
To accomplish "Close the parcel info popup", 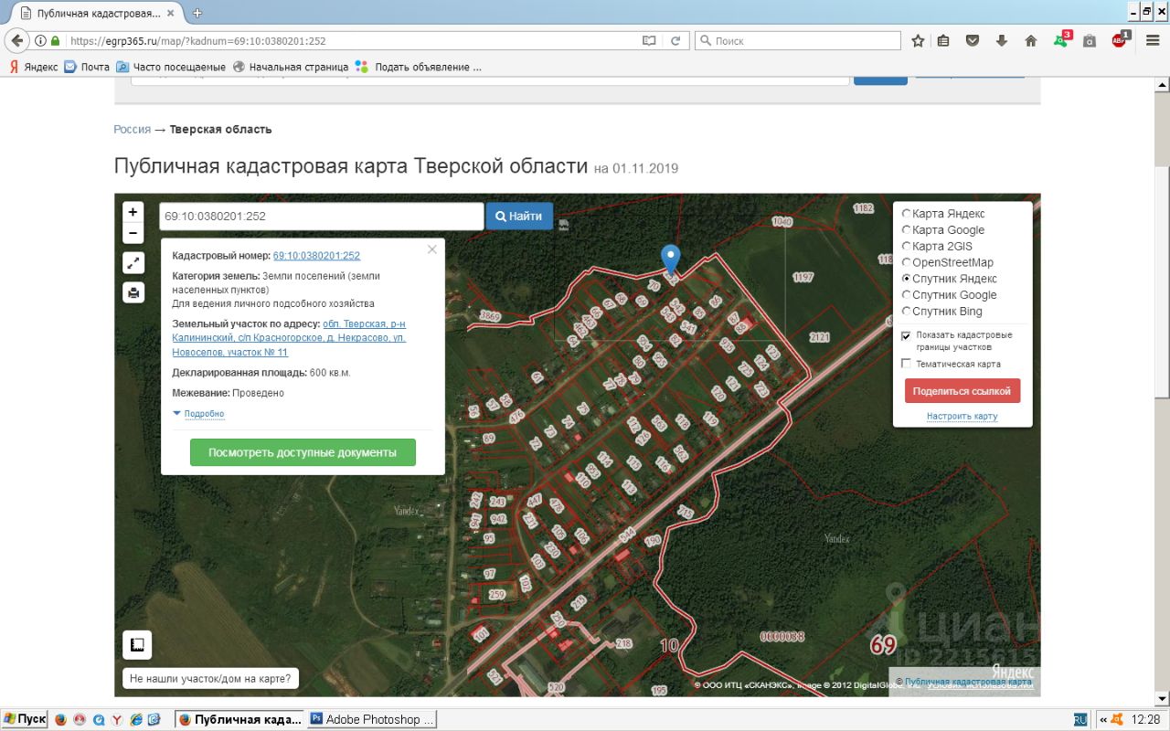I will tap(432, 249).
